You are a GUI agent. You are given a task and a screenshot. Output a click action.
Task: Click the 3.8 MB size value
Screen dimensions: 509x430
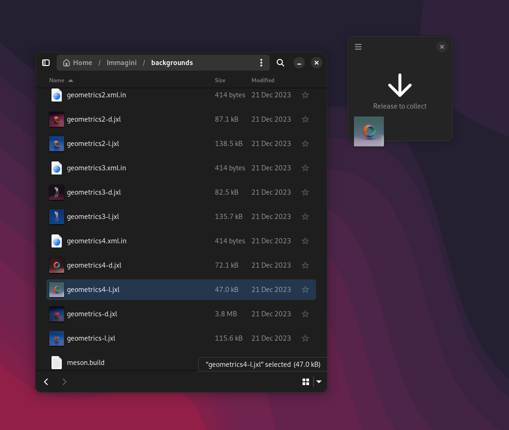226,314
